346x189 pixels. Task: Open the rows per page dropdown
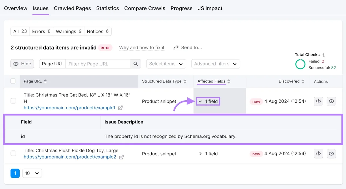[x=32, y=173]
